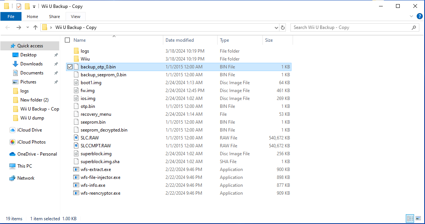This screenshot has width=425, height=224.
Task: Select the ios.img disc image icon
Action: (x=76, y=98)
